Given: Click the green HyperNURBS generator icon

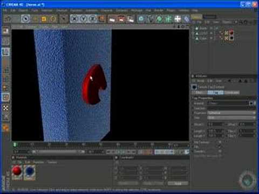Looking at the screenshot, I should [x=159, y=19].
